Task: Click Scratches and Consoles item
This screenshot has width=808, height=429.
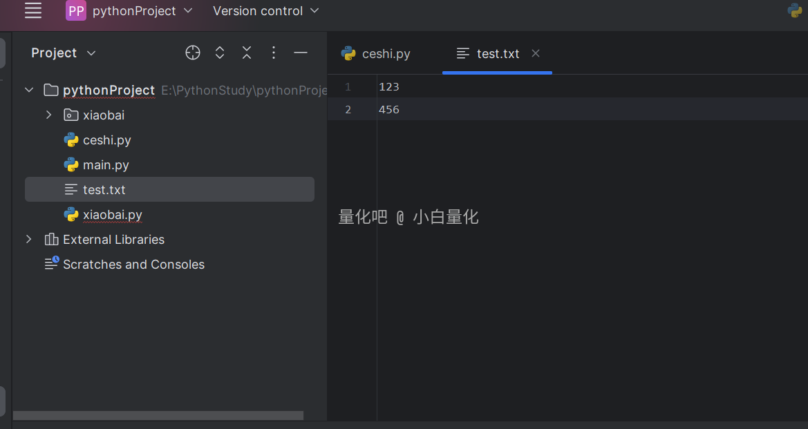Action: coord(133,265)
